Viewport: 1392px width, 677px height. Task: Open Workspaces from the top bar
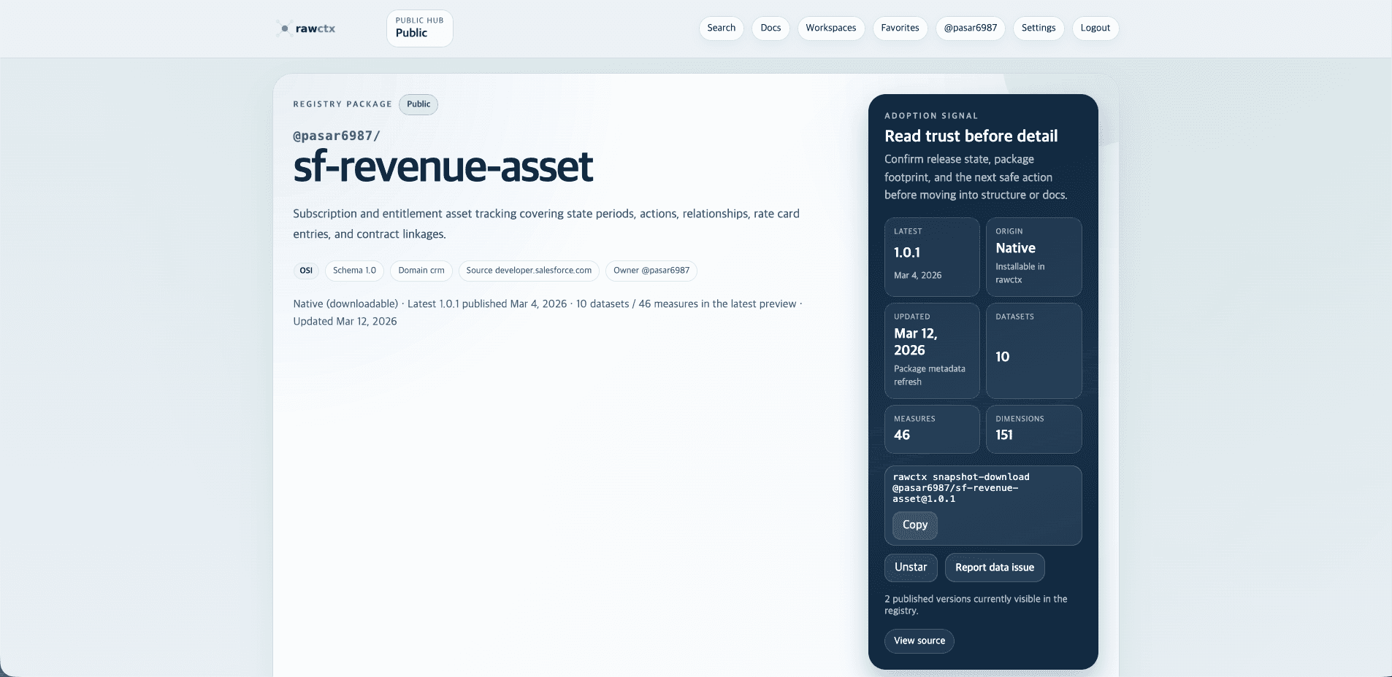click(830, 28)
